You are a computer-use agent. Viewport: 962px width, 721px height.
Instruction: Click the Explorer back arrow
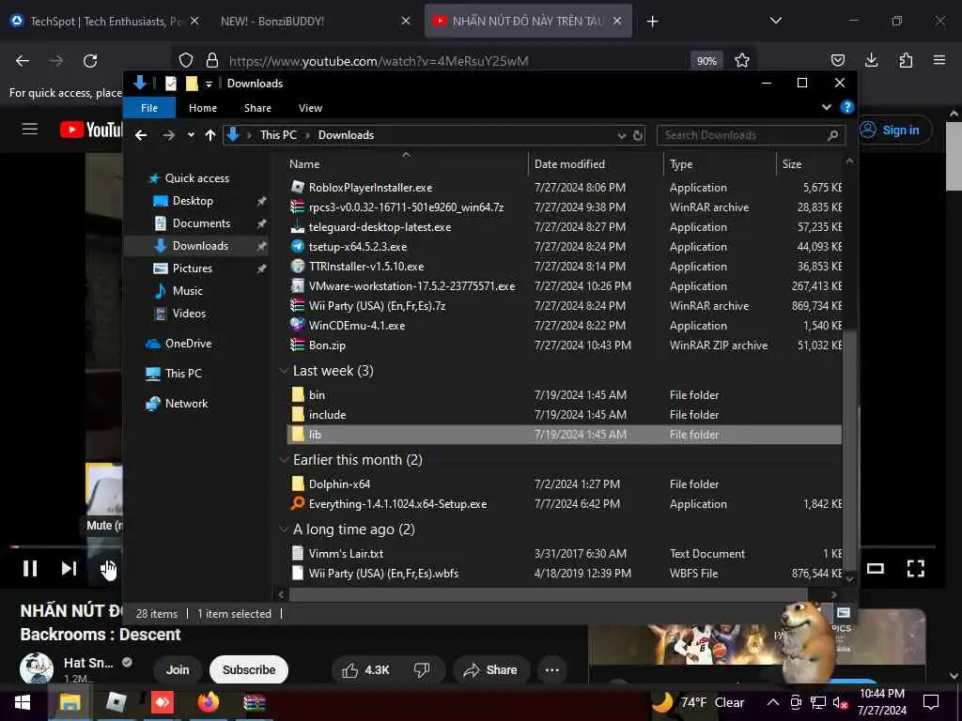(x=141, y=135)
